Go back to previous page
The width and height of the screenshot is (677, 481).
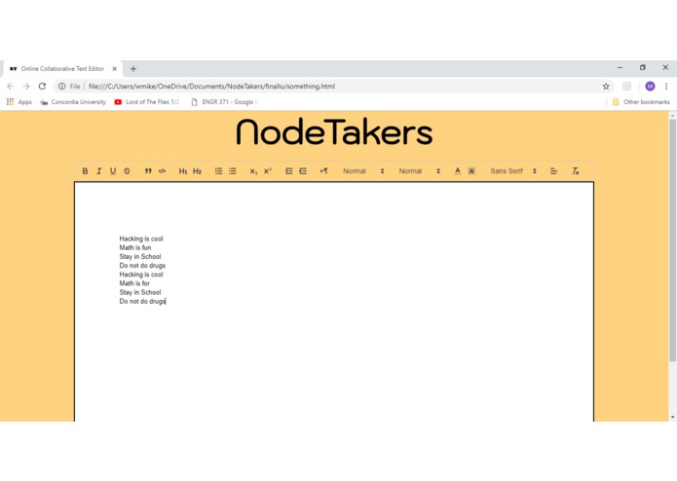(11, 87)
